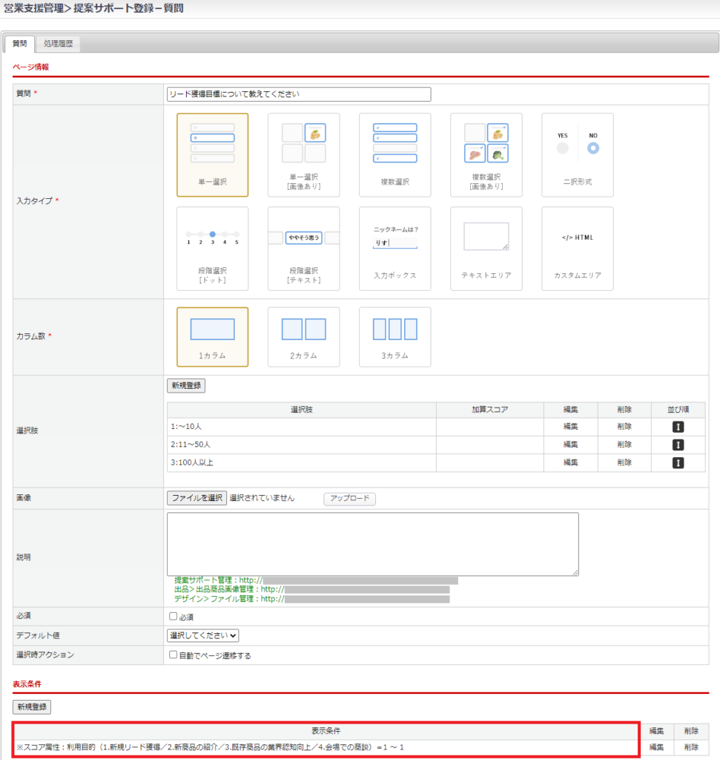
Task: Open the デフォルト値 dropdown
Action: [x=202, y=635]
